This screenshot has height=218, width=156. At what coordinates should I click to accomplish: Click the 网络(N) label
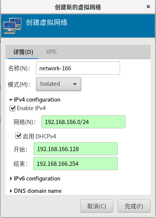point(24,122)
